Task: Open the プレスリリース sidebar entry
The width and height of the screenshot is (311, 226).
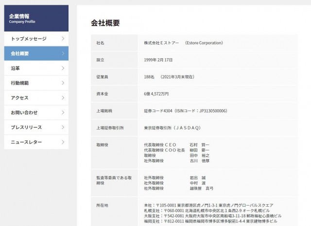Action: coord(36,127)
